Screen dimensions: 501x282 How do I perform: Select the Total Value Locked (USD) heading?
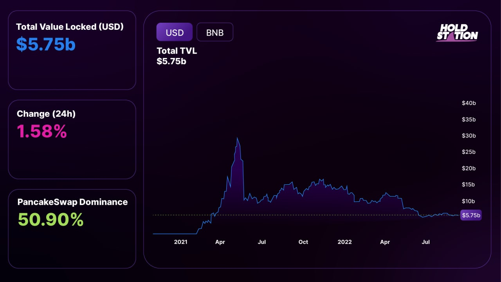pyautogui.click(x=70, y=27)
